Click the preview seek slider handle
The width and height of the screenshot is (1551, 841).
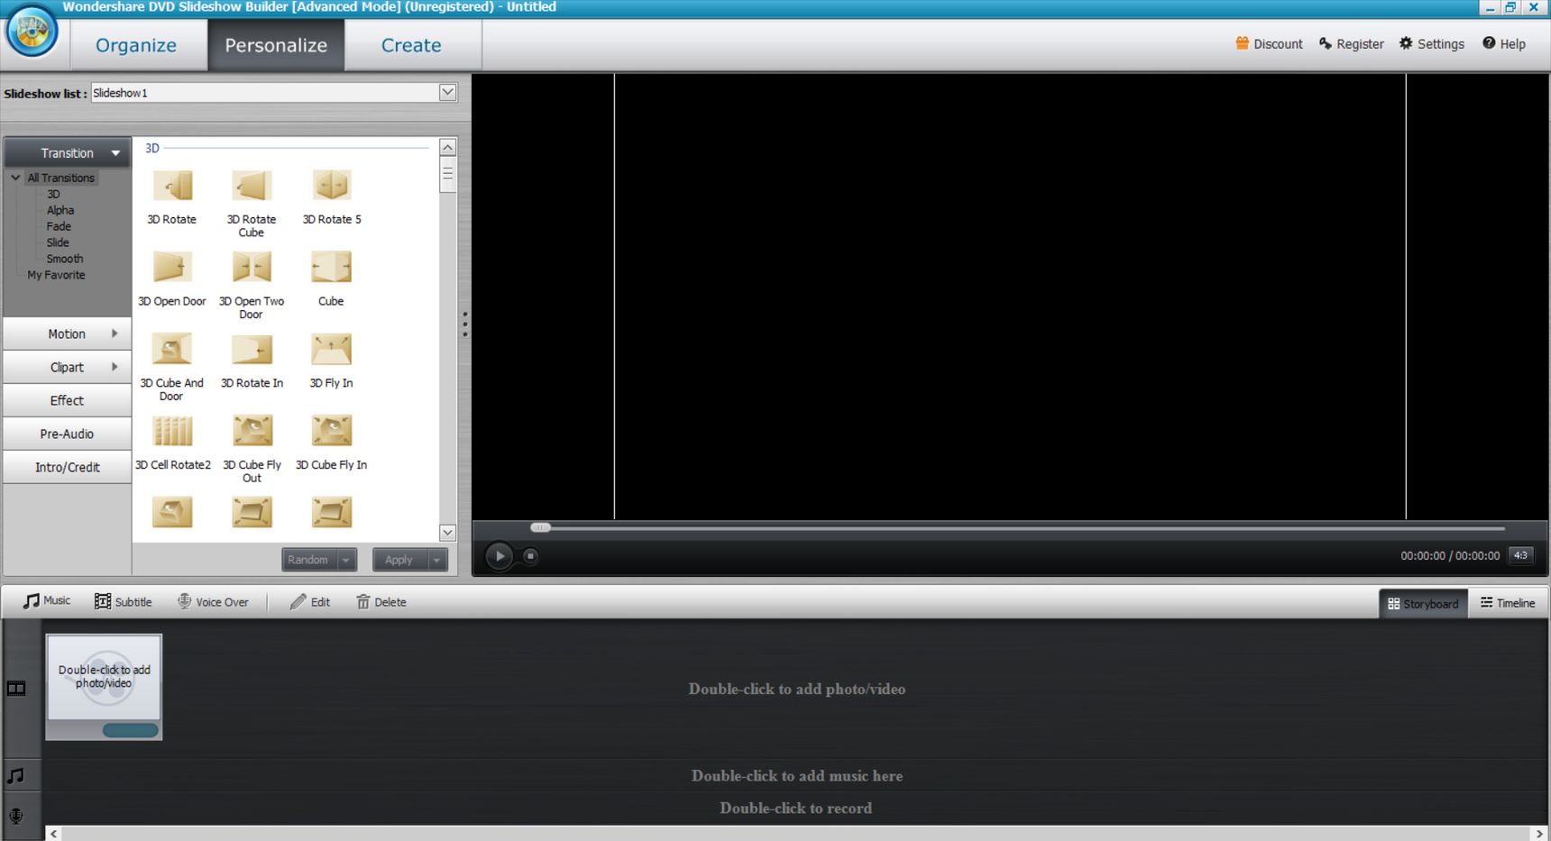click(x=540, y=527)
